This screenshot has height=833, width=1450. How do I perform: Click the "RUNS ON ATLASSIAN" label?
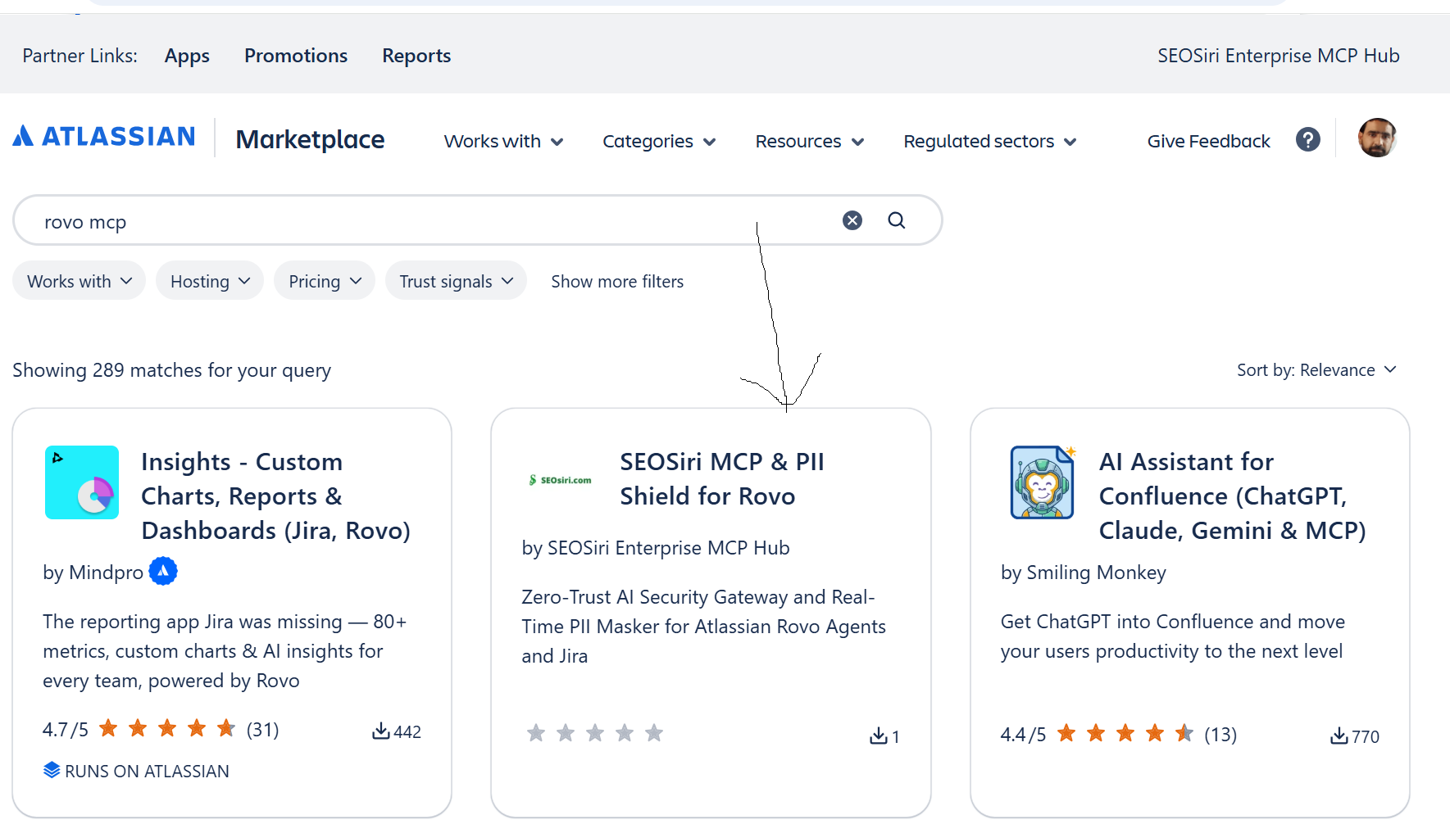click(x=147, y=771)
